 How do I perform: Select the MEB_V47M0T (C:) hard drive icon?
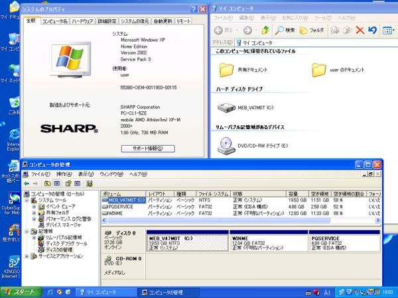pyautogui.click(x=226, y=108)
